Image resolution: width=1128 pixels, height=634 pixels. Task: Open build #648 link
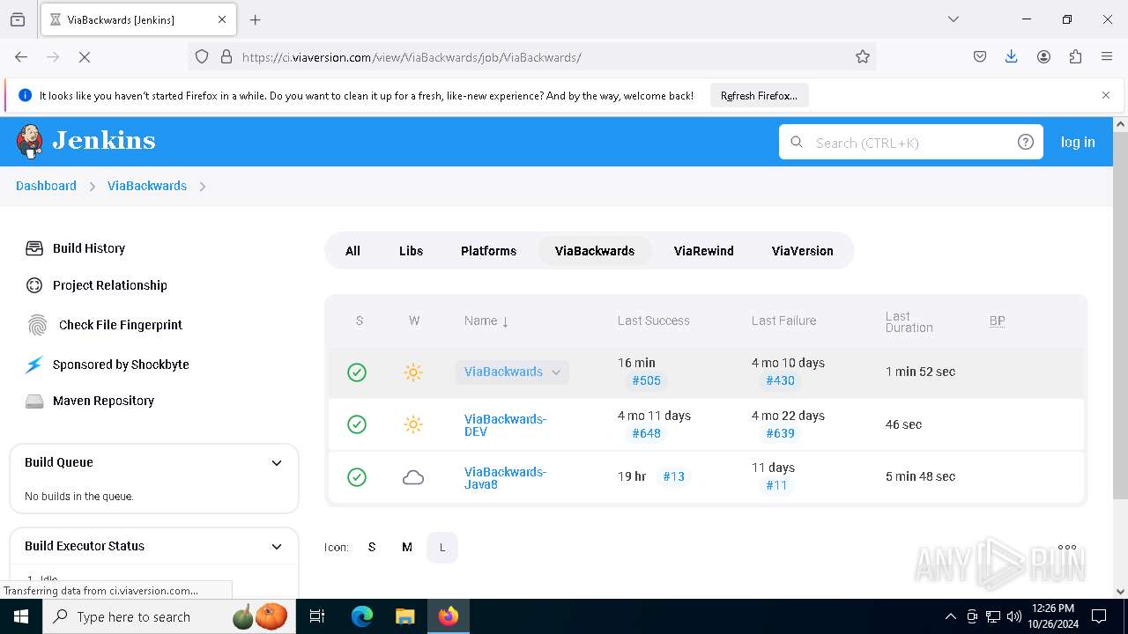click(646, 433)
